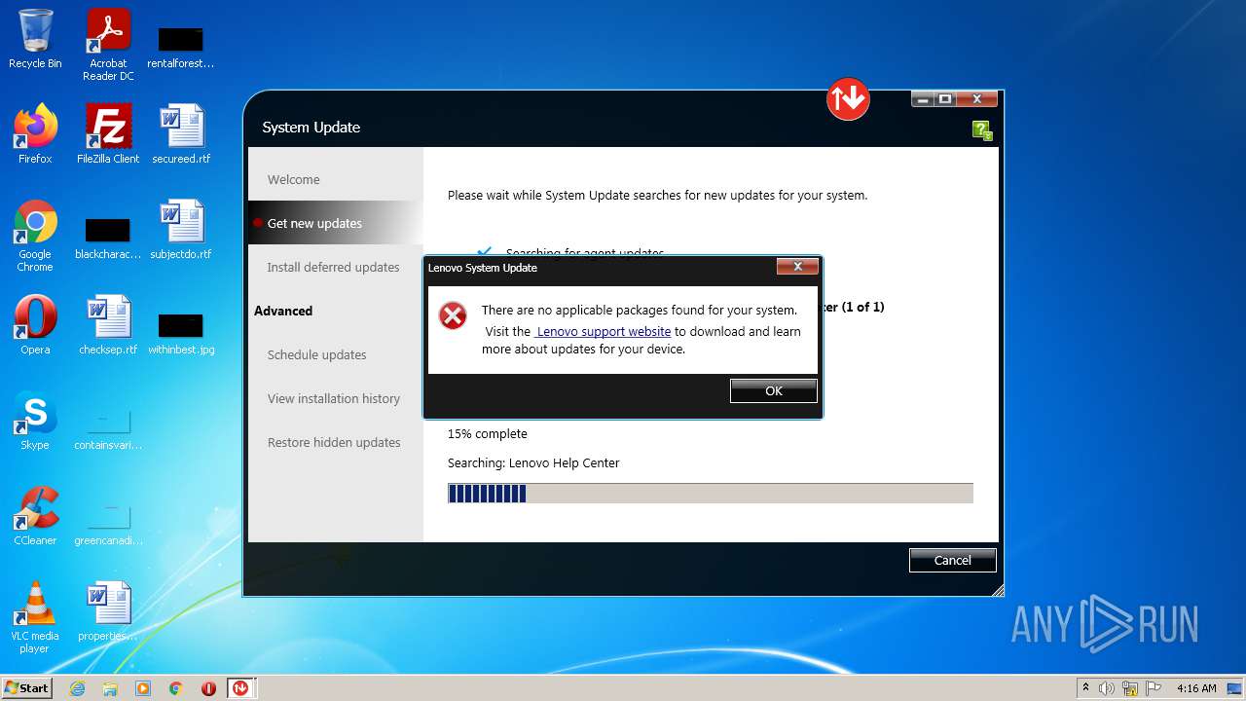This screenshot has width=1246, height=701.
Task: Open View installation history
Action: click(x=334, y=398)
